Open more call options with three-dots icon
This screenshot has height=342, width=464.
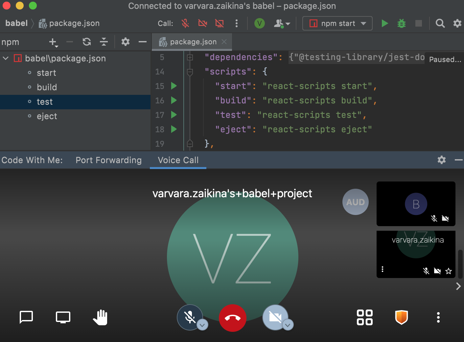coord(438,317)
